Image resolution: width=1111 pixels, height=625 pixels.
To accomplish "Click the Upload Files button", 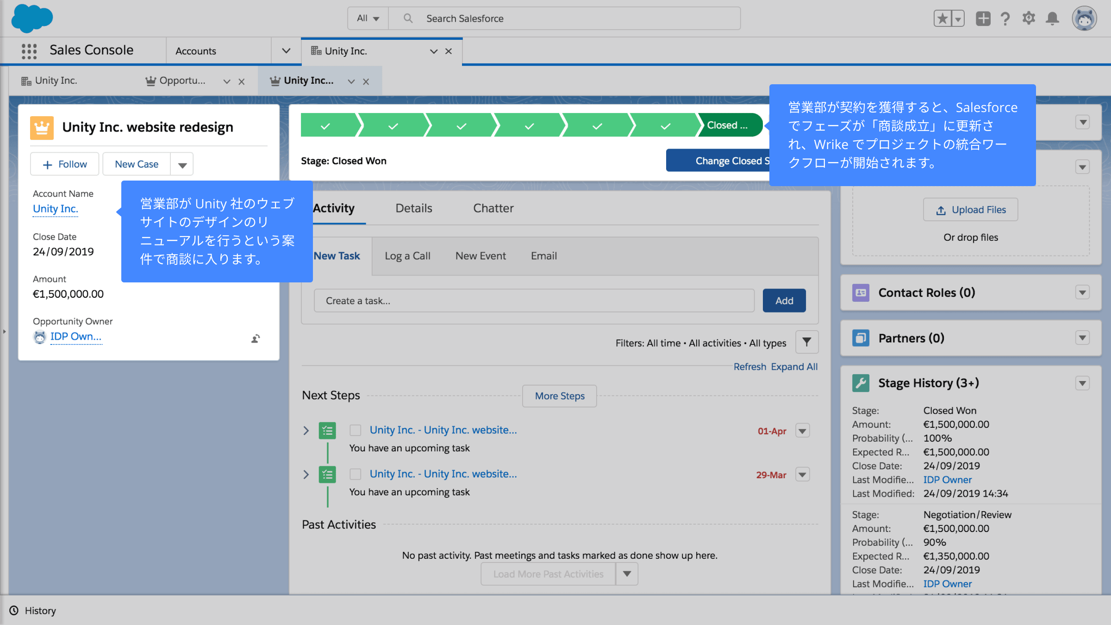I will (x=971, y=210).
